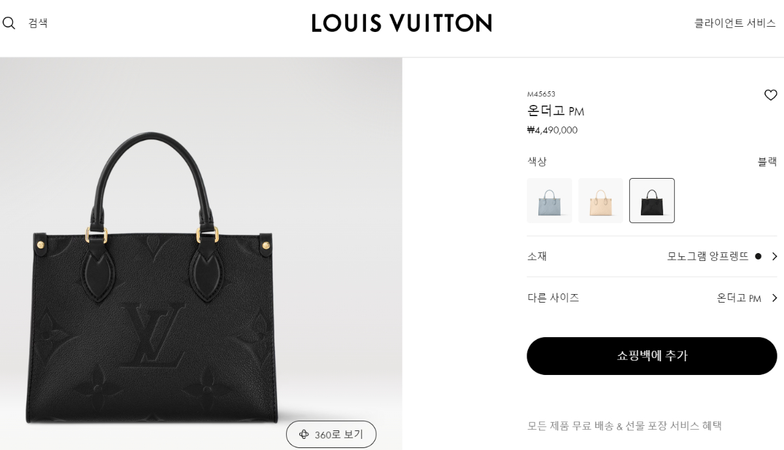The width and height of the screenshot is (784, 450).
Task: Click the 검색 search label
Action: click(x=38, y=23)
